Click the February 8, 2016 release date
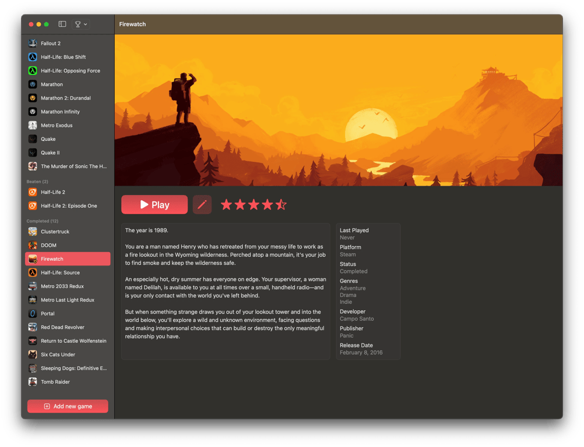The width and height of the screenshot is (584, 447). 361,353
